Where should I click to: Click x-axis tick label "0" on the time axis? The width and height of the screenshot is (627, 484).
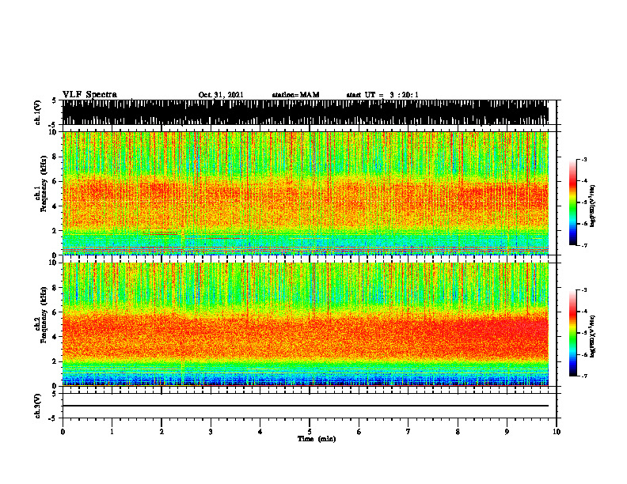pos(63,432)
